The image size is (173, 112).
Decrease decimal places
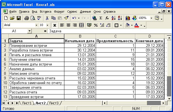108,25
